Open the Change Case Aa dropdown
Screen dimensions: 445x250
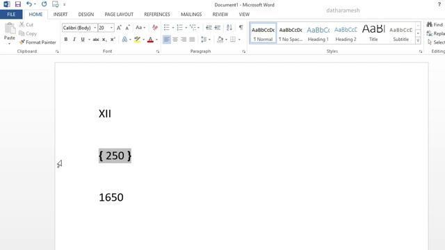coord(140,28)
